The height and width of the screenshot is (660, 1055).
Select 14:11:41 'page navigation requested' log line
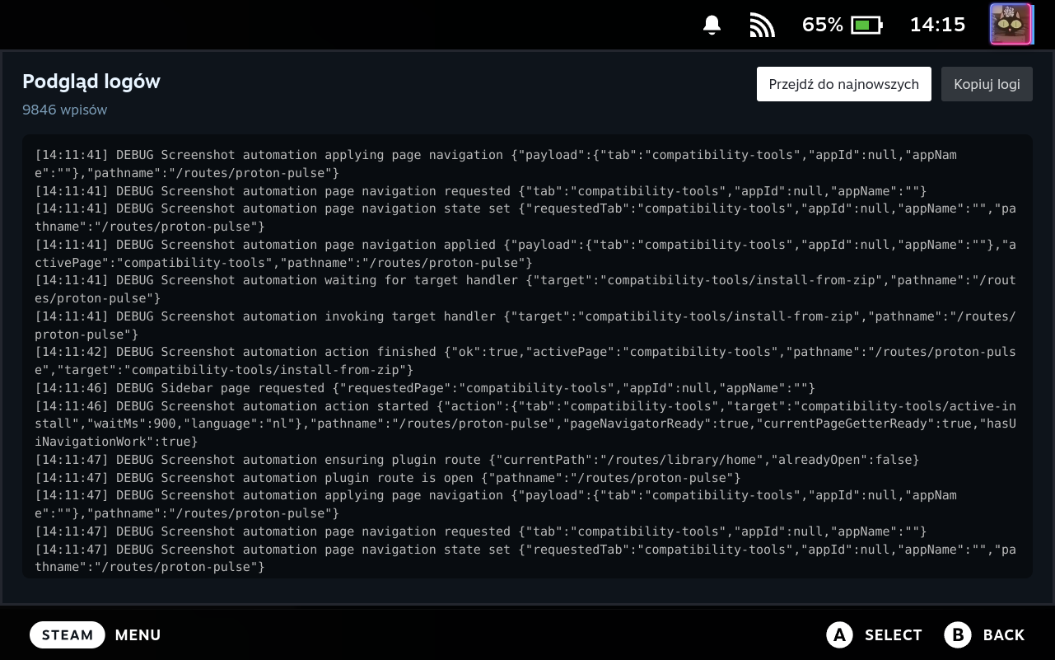(481, 191)
